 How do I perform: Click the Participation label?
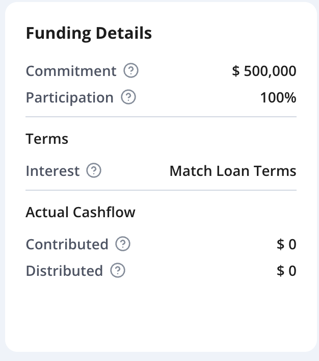click(69, 97)
